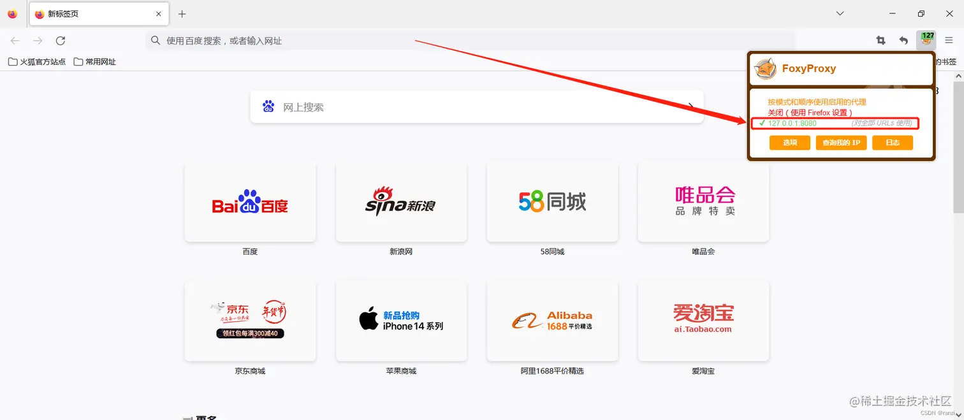The height and width of the screenshot is (420, 964).
Task: Click the 查询我的 IP button
Action: click(x=841, y=143)
